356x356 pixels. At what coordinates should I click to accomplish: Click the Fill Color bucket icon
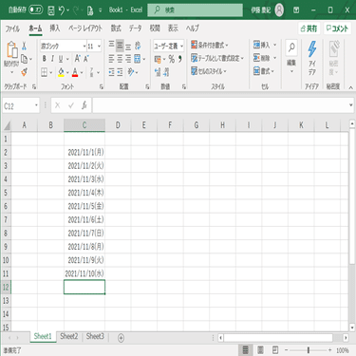click(x=62, y=73)
